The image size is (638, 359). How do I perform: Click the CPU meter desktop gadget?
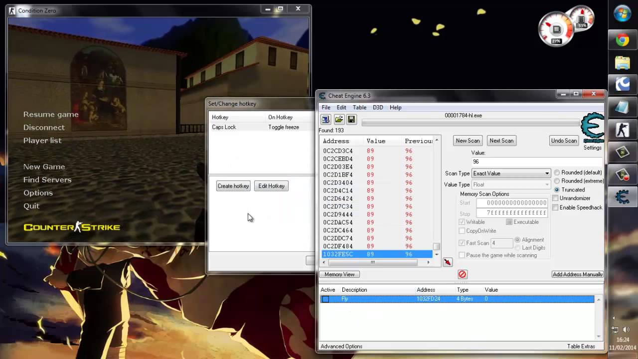click(x=557, y=29)
